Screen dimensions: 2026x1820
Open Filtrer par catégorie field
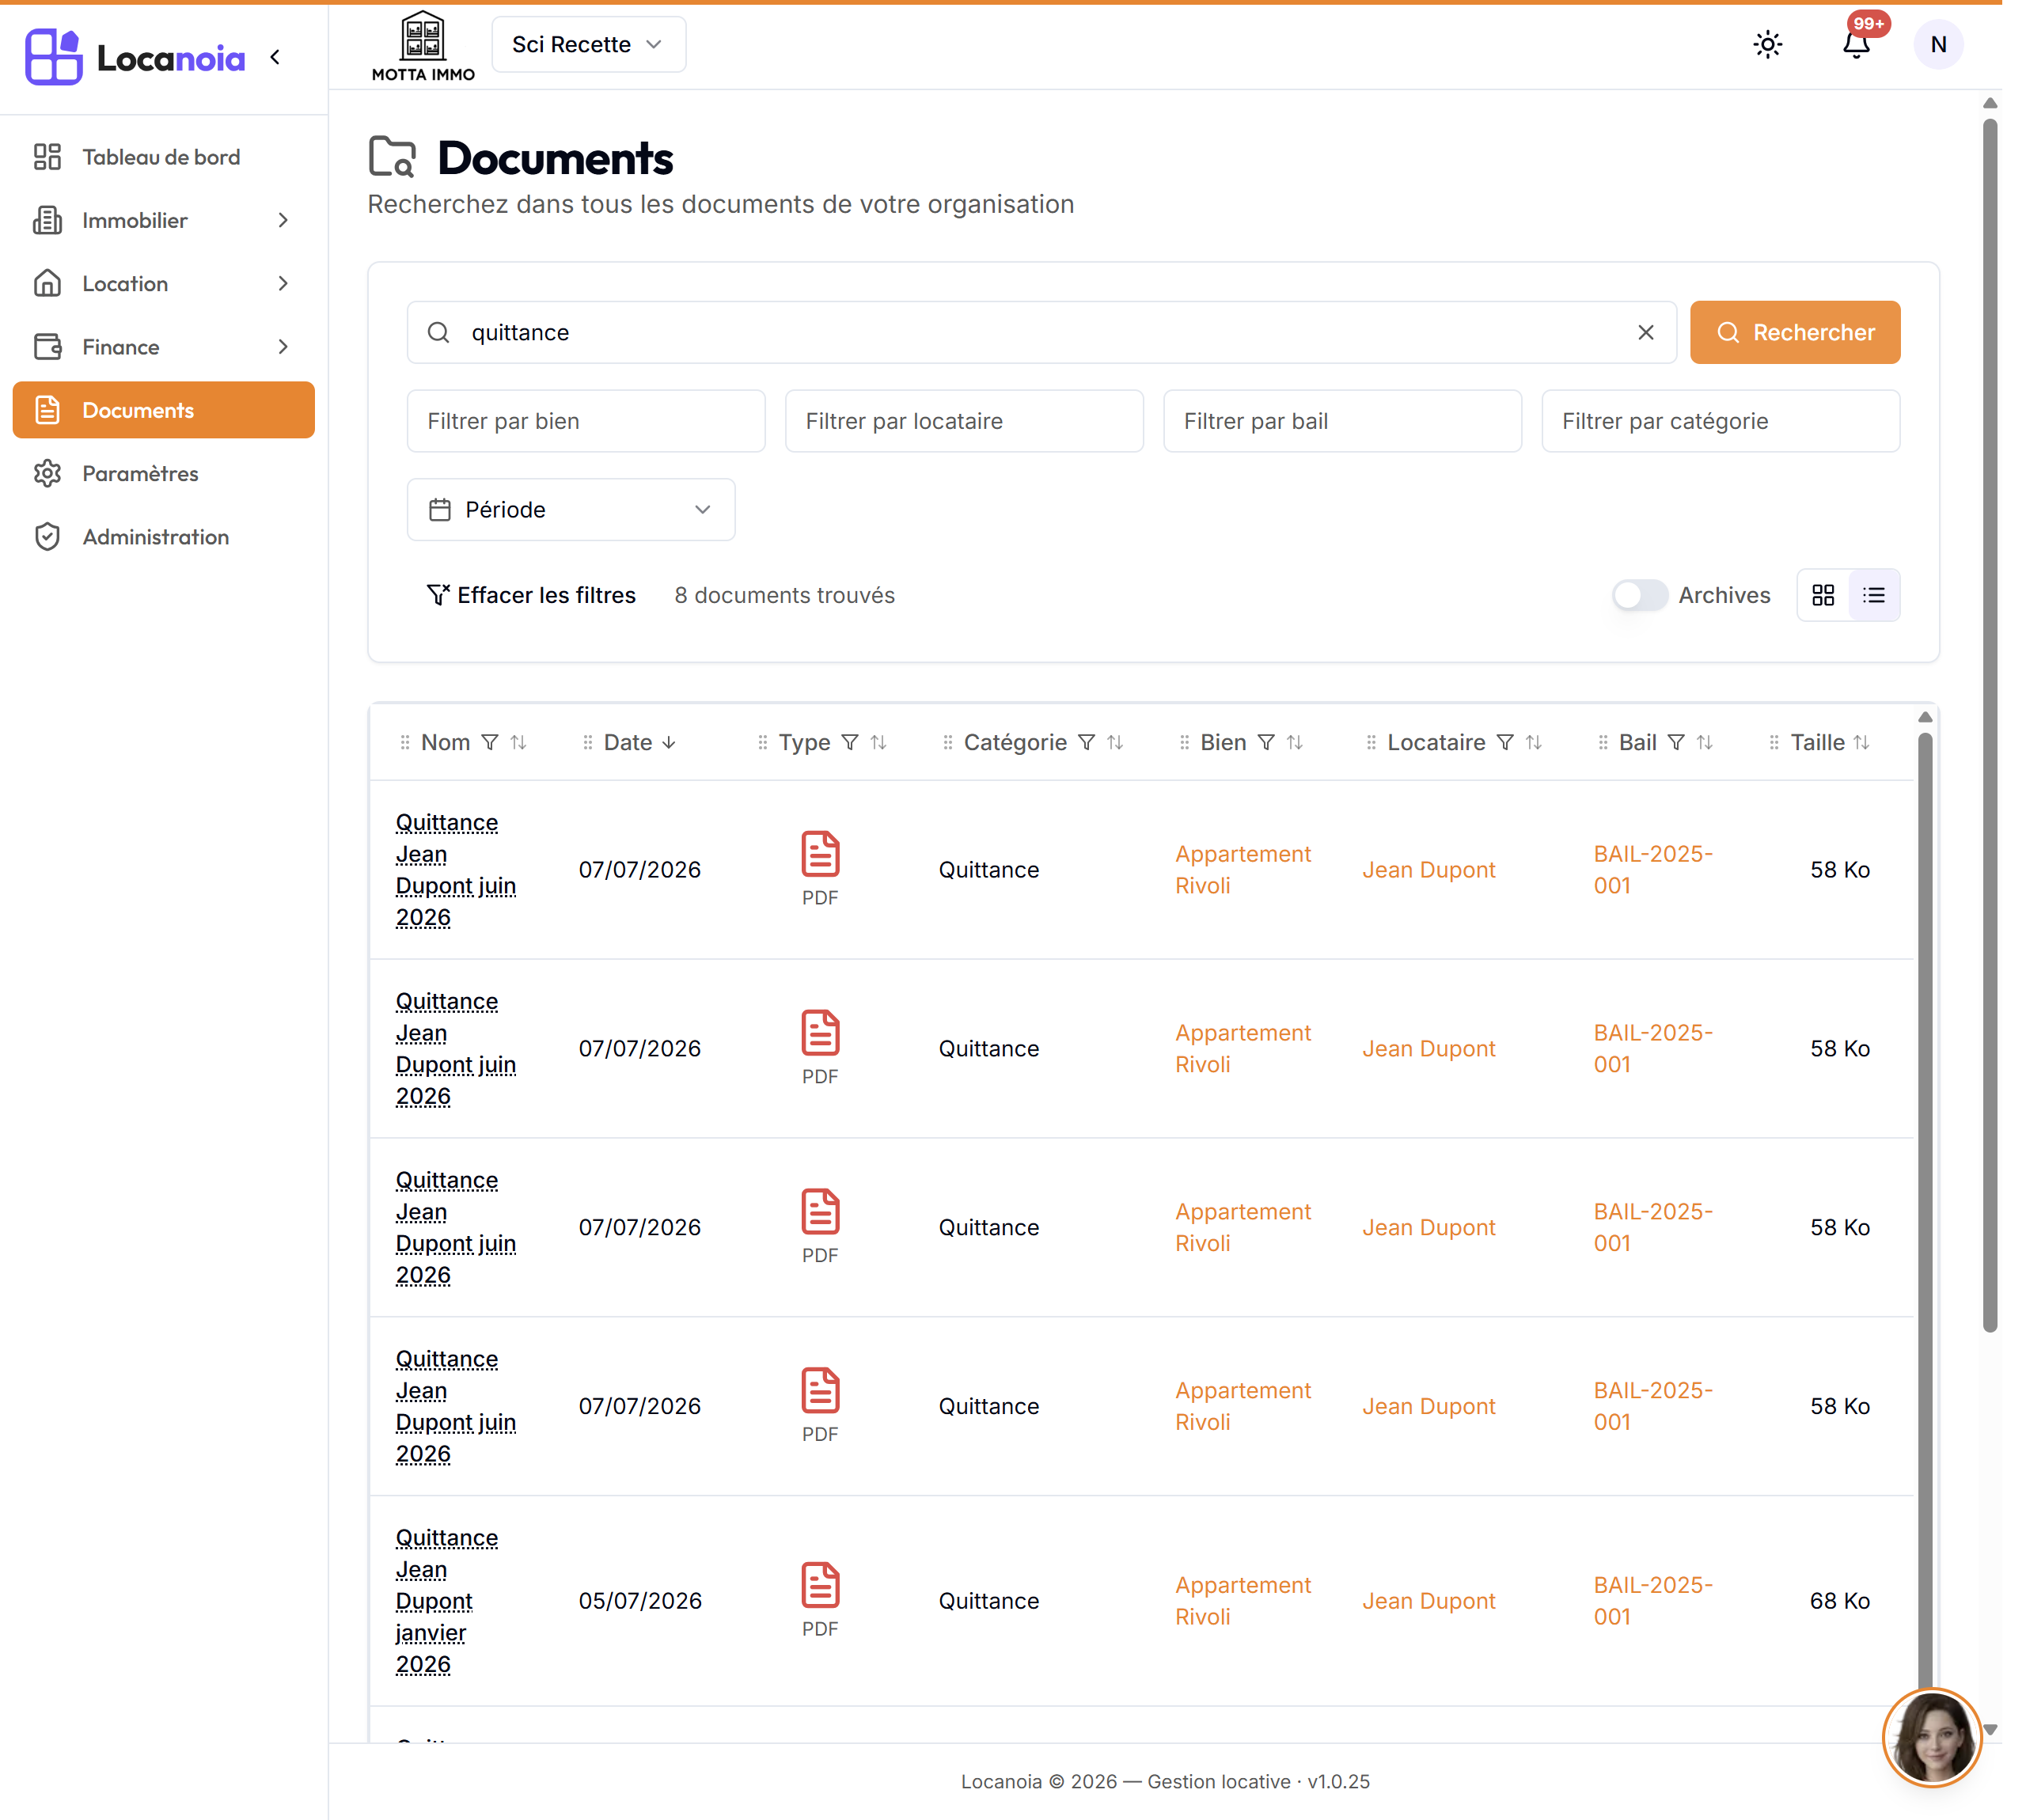tap(1720, 422)
